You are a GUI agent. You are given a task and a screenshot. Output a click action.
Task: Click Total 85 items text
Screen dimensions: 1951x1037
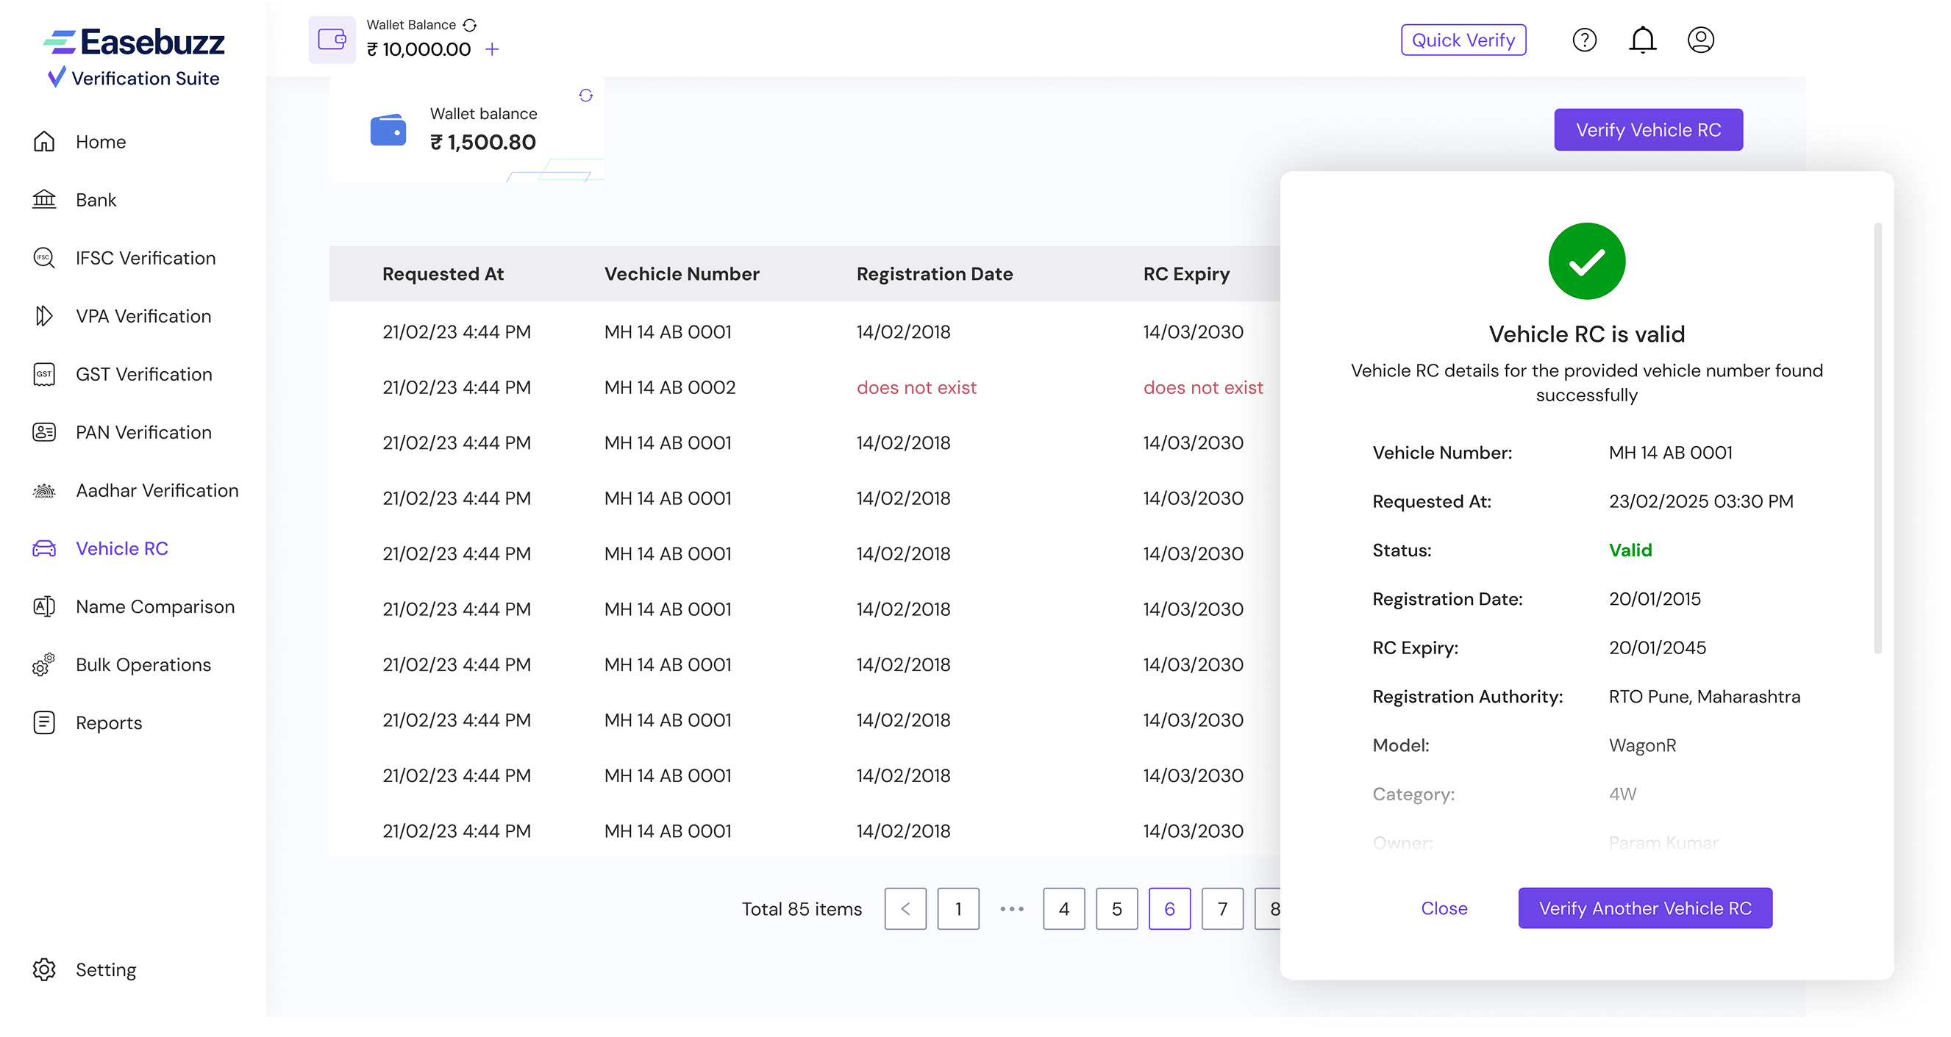(x=802, y=908)
